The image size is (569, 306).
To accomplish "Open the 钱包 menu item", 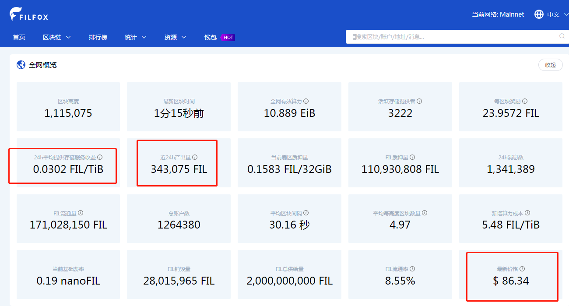I will coord(211,37).
